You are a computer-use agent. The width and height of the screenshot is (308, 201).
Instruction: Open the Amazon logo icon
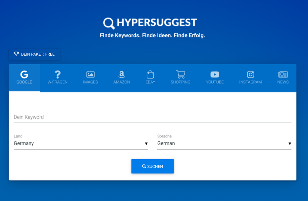122,75
